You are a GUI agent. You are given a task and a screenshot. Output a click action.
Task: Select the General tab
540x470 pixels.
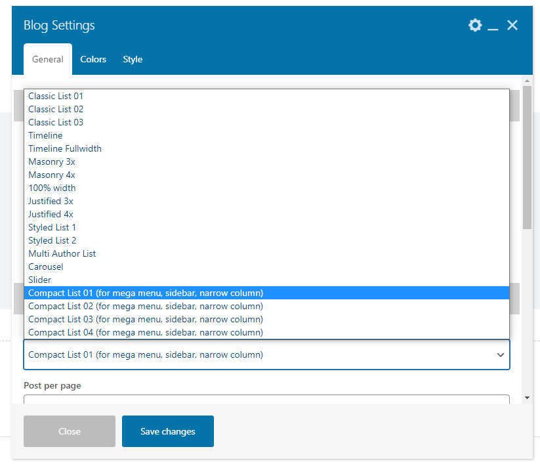[48, 59]
